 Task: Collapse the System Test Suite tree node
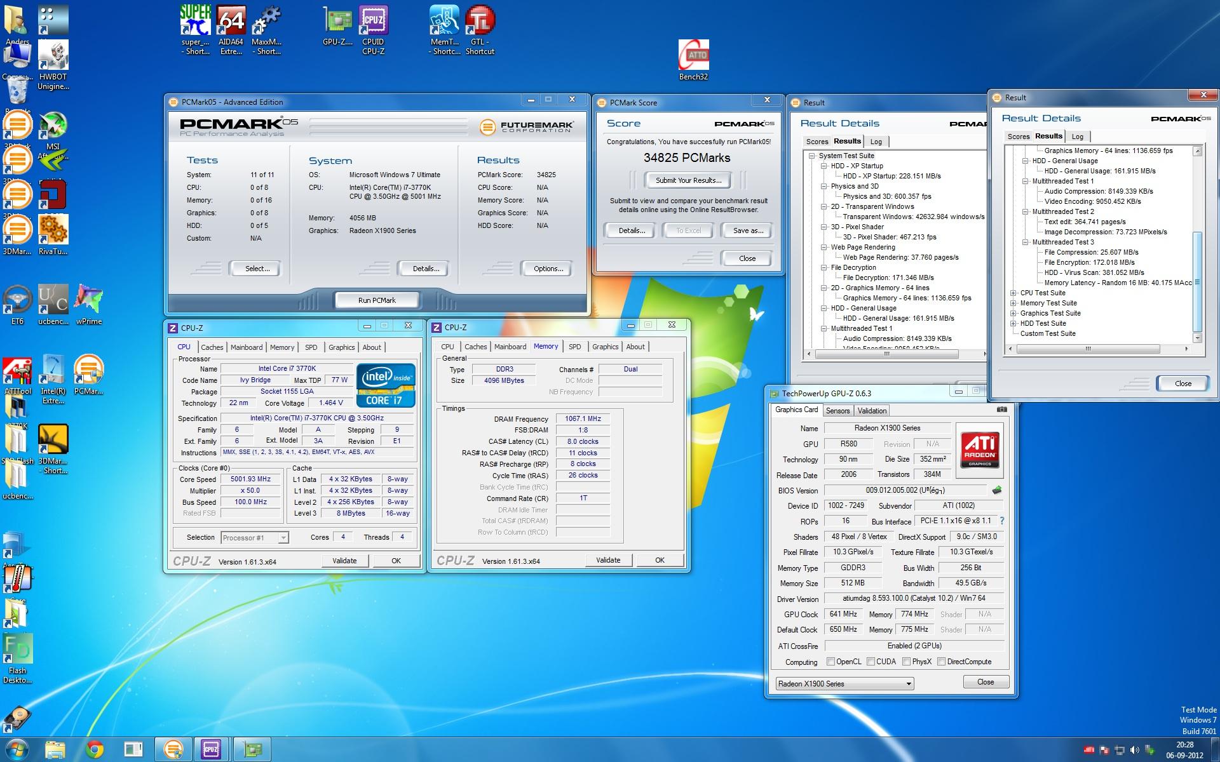[x=811, y=156]
